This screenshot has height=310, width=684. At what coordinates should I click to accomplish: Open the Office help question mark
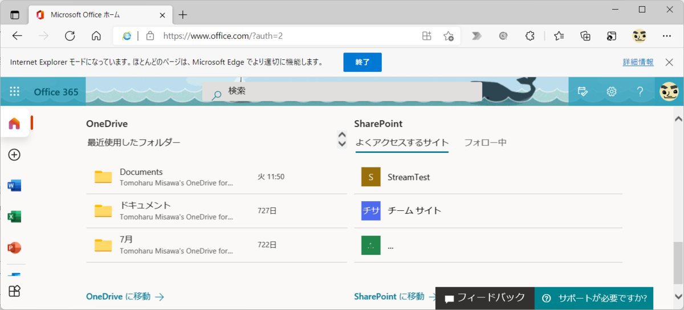(x=640, y=91)
